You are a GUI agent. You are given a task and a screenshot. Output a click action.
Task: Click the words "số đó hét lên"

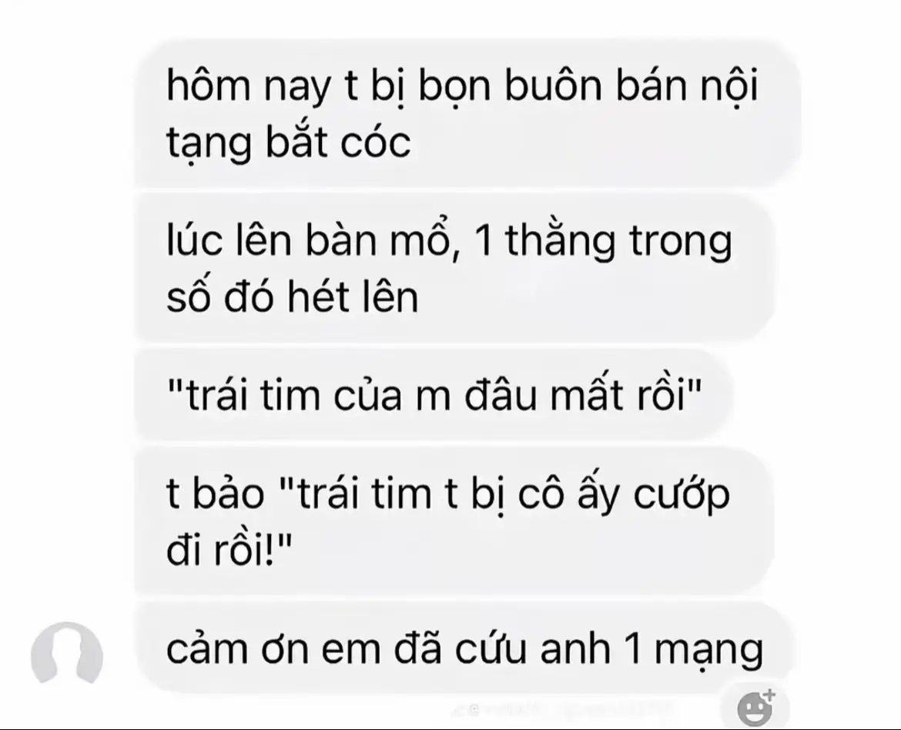[x=293, y=296]
